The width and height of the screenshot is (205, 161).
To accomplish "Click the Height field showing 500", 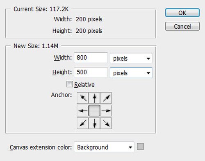I will (91, 72).
